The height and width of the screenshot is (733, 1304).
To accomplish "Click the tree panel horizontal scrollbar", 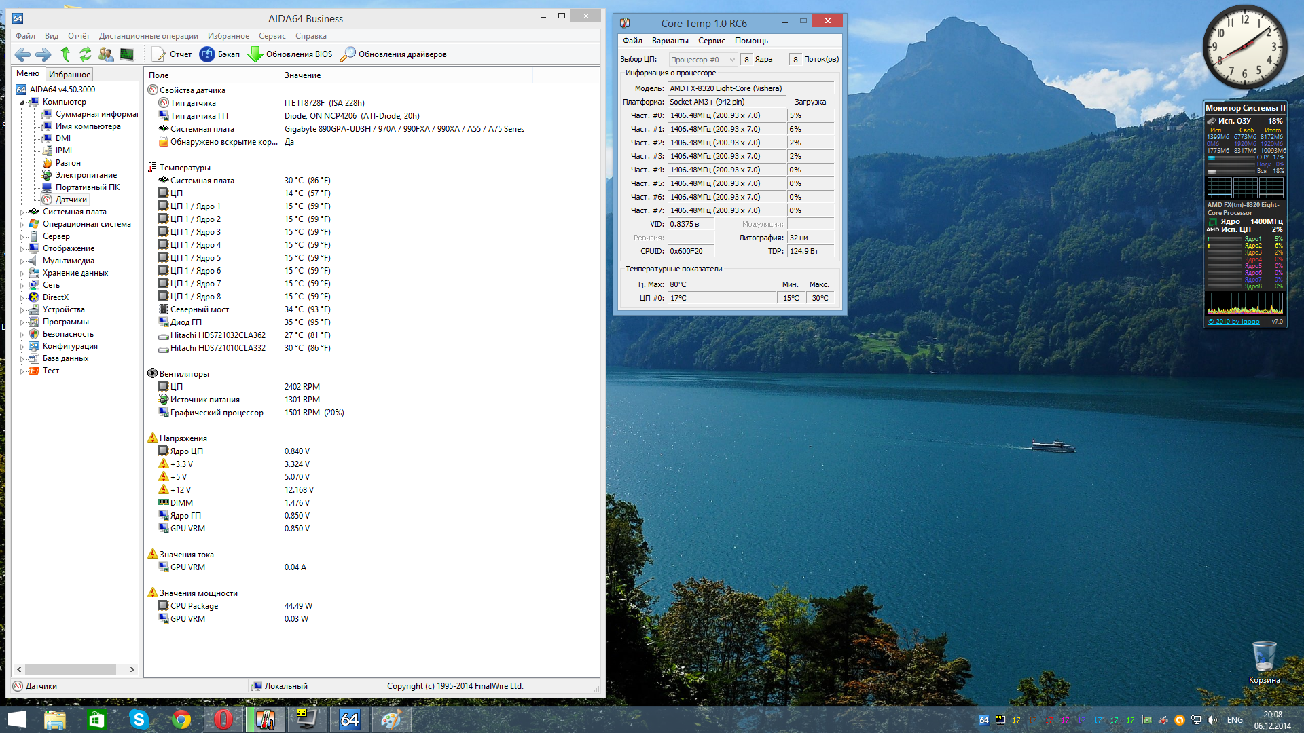I will coord(71,669).
